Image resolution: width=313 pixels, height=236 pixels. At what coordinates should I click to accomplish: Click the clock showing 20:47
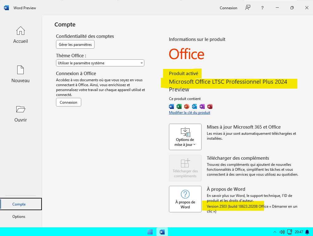click(x=299, y=232)
